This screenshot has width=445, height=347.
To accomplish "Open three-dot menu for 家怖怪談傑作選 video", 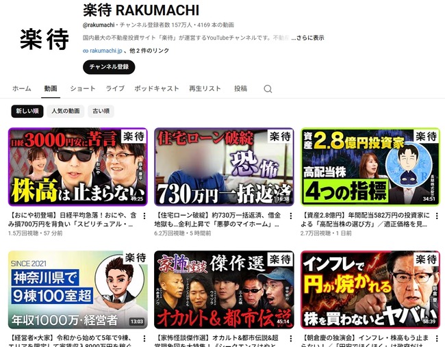I will pos(291,339).
